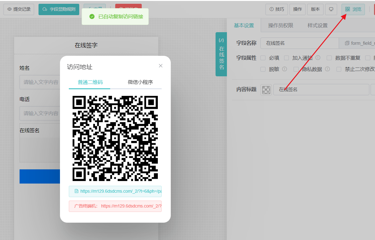This screenshot has width=375, height=240.
Task: Click the blue submit button on the form
Action: tap(40, 176)
